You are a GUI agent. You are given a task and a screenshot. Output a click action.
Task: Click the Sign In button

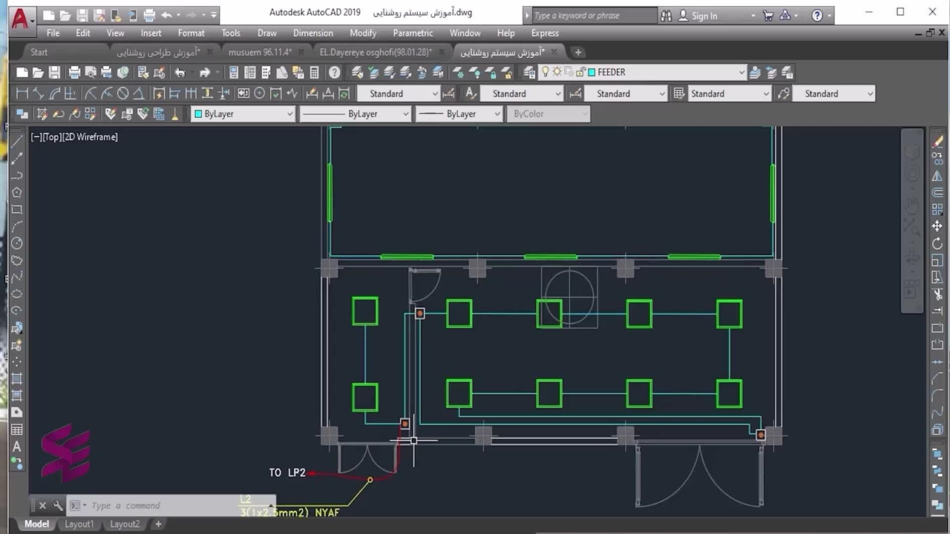point(704,16)
